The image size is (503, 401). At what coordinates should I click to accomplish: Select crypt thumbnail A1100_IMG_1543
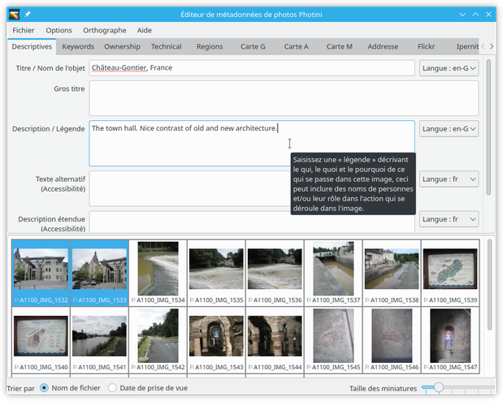click(x=216, y=339)
